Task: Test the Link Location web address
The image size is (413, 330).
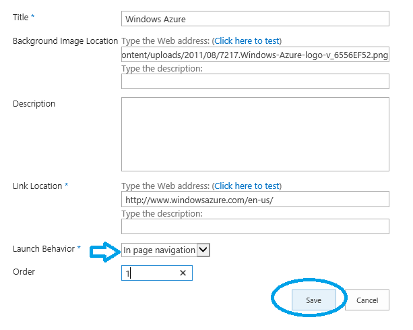Action: pos(247,186)
